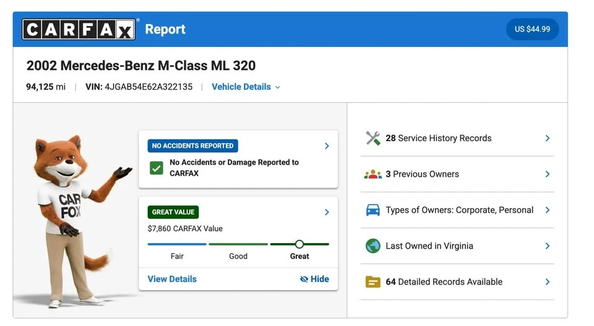Click the globe Last Owned icon
594x326 pixels.
372,246
